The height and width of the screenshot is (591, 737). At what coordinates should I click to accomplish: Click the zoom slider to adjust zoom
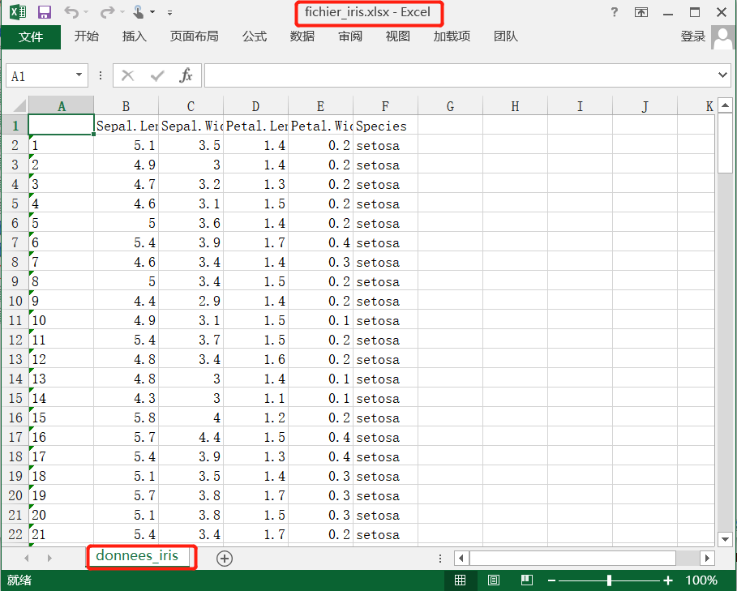(x=608, y=580)
